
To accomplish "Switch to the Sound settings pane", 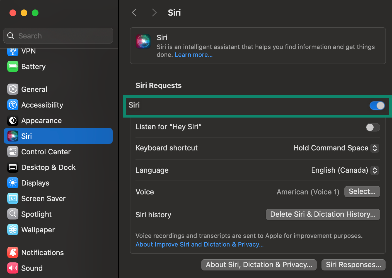I will 32,268.
